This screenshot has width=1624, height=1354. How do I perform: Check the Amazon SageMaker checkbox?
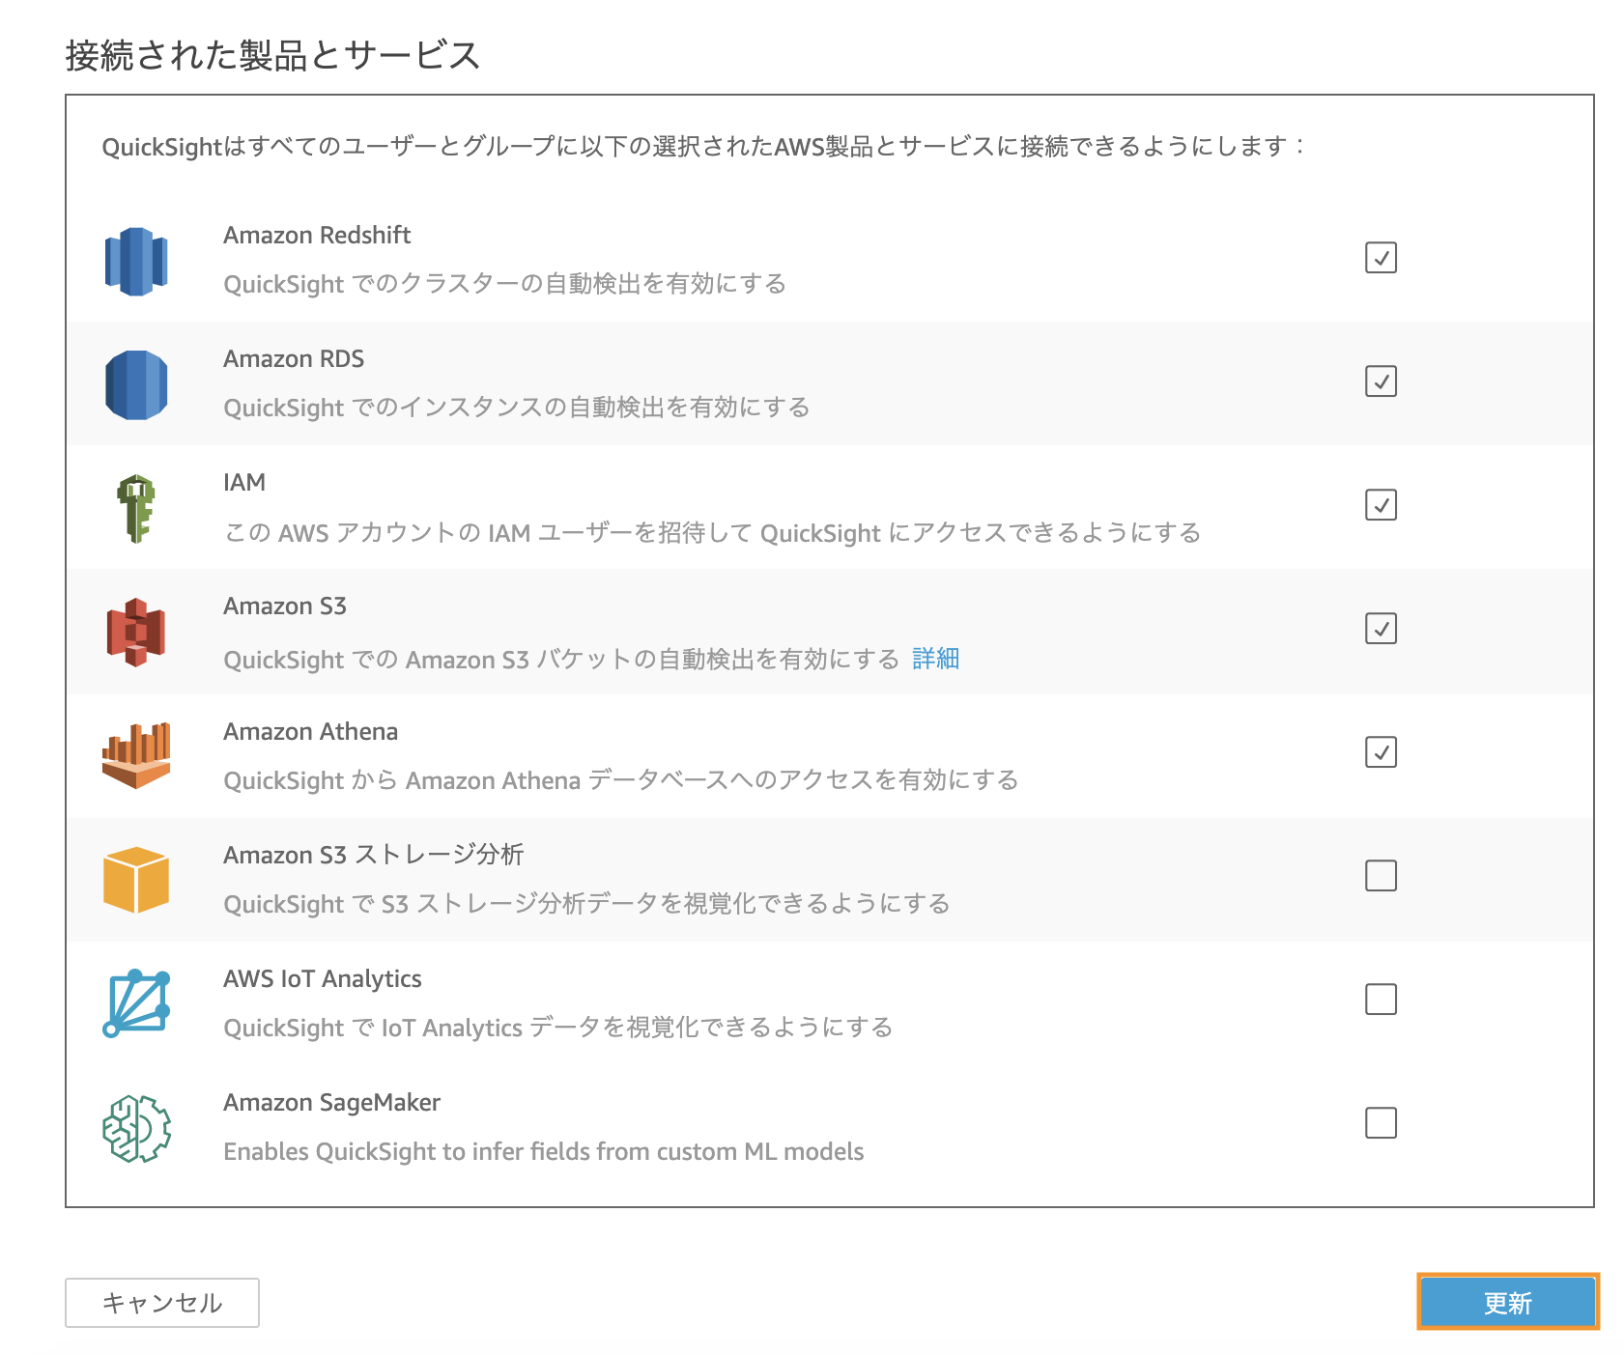(1381, 1123)
